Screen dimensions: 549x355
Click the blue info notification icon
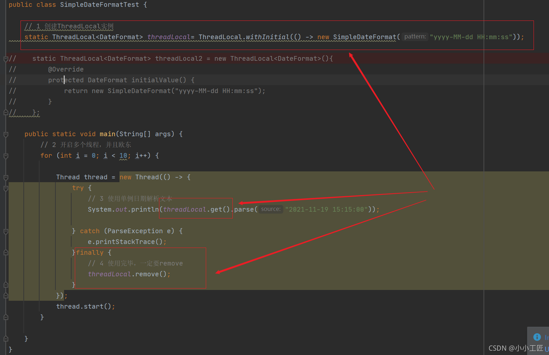click(x=537, y=337)
